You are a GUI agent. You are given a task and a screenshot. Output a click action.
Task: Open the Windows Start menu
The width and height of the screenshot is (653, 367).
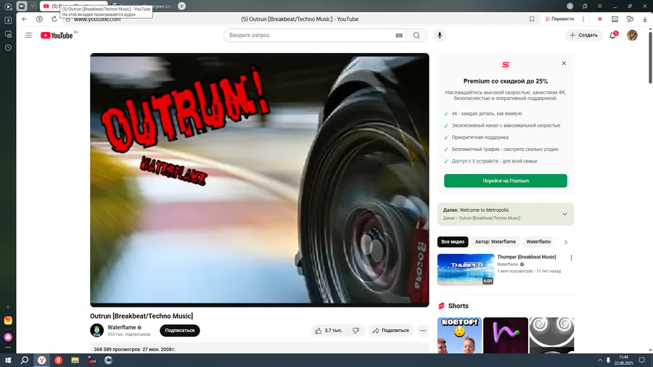tap(8, 360)
